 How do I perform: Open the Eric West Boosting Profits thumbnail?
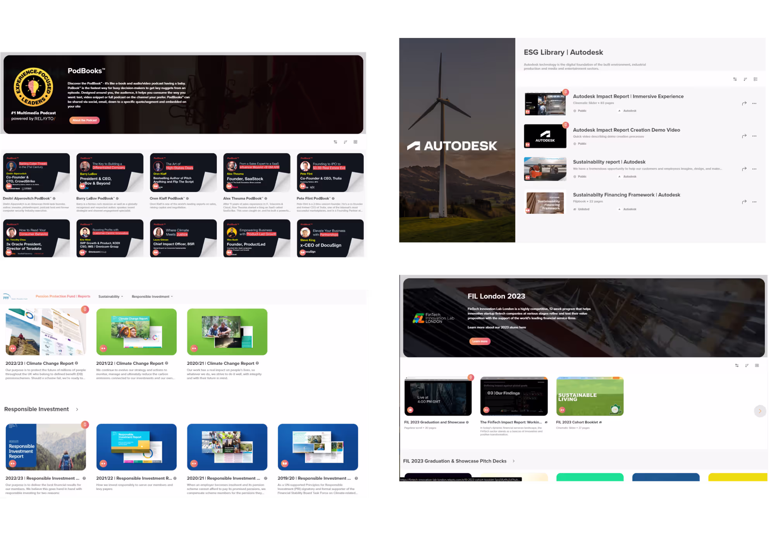point(110,239)
